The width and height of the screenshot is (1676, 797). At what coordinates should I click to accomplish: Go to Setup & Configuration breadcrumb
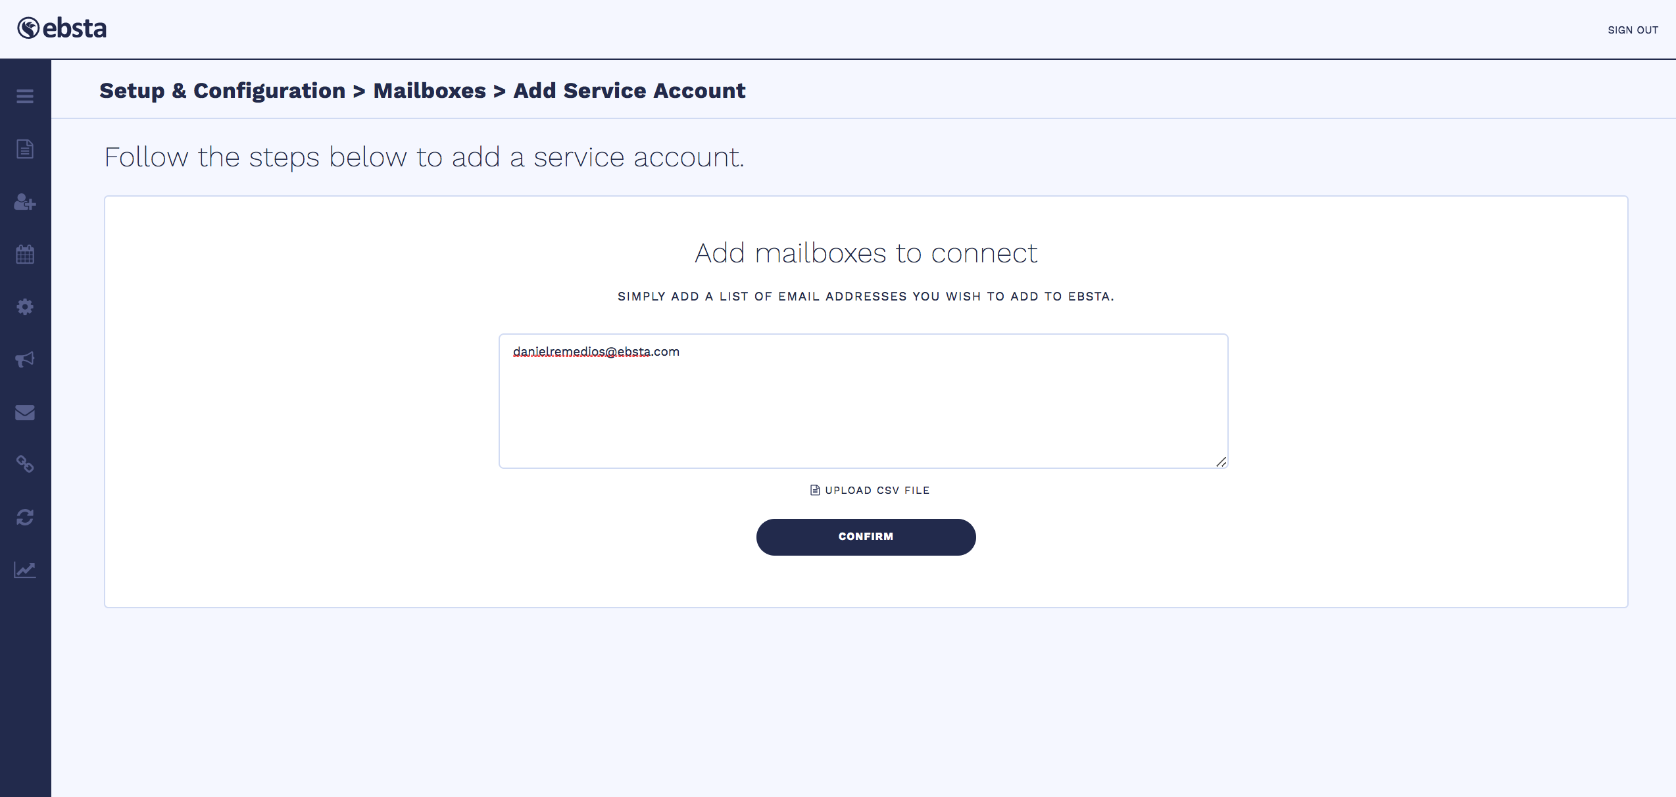coord(222,91)
